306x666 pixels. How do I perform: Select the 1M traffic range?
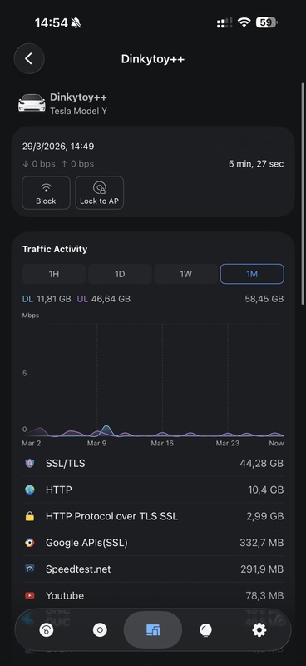[252, 274]
